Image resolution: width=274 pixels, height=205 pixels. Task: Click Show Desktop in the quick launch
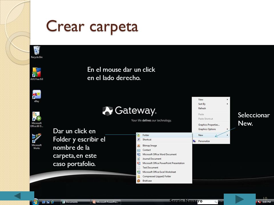[43, 202]
